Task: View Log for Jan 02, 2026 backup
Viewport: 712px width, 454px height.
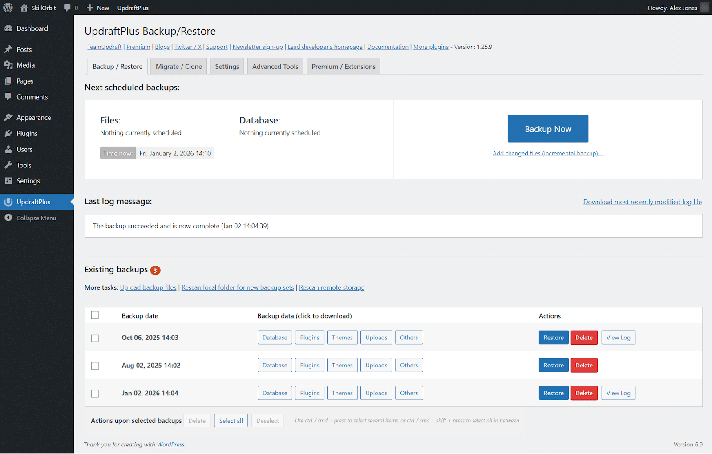Action: coord(618,393)
